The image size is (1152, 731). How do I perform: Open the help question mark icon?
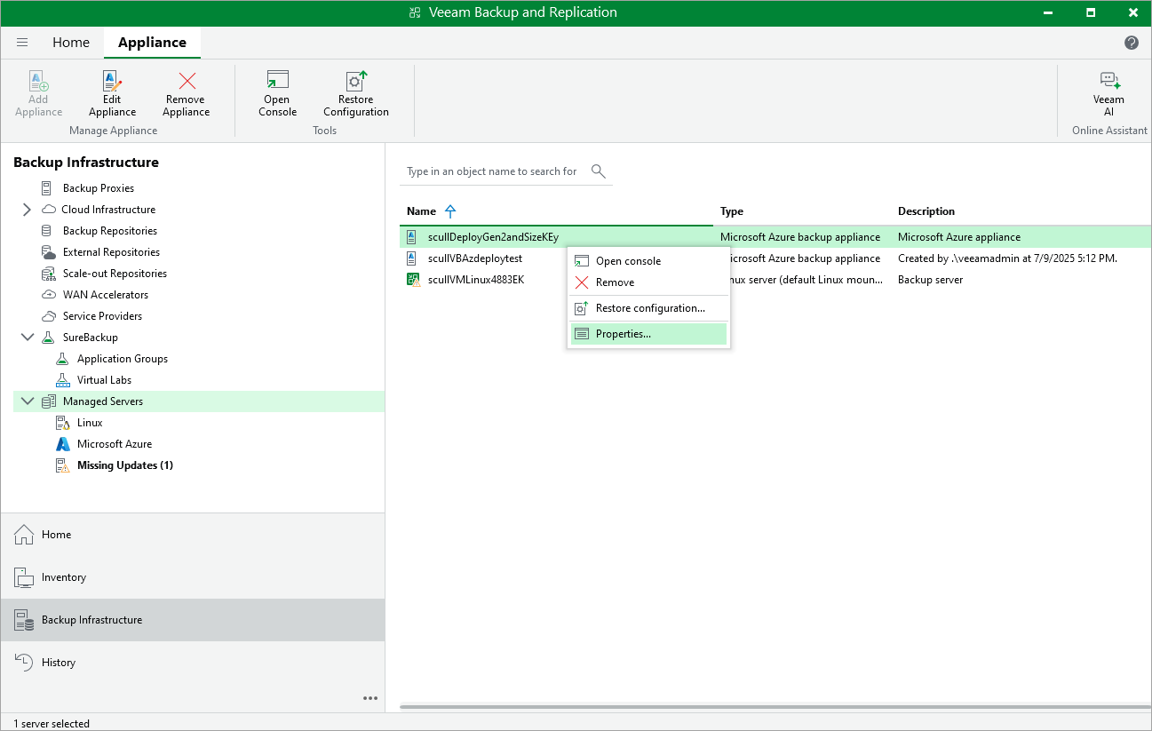[1132, 43]
